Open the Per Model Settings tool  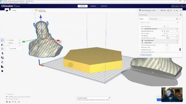[x=2, y=58]
